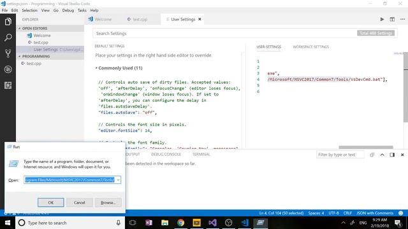
Task: Open the Tasks menu
Action: tap(82, 10)
